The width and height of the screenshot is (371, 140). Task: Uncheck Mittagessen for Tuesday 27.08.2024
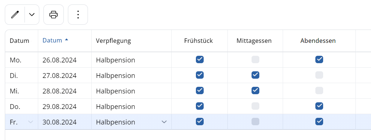coord(255,75)
